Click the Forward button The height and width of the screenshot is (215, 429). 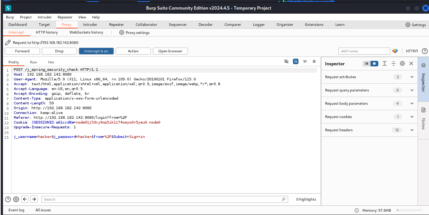(22, 51)
